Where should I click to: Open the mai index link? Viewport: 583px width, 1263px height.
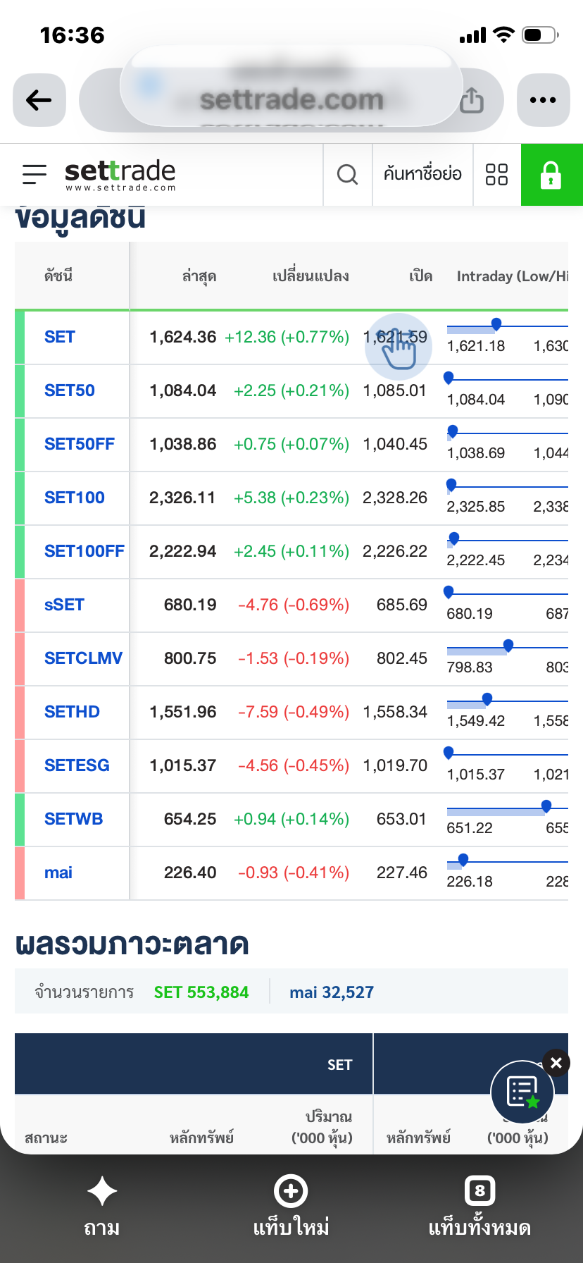tap(58, 873)
